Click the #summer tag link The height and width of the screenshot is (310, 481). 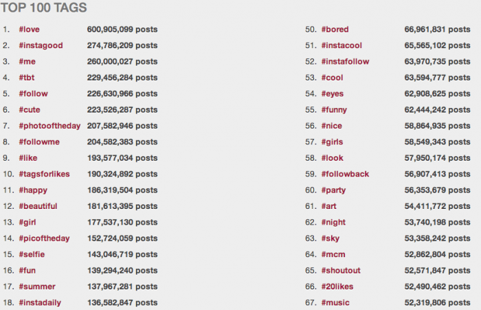pyautogui.click(x=37, y=286)
